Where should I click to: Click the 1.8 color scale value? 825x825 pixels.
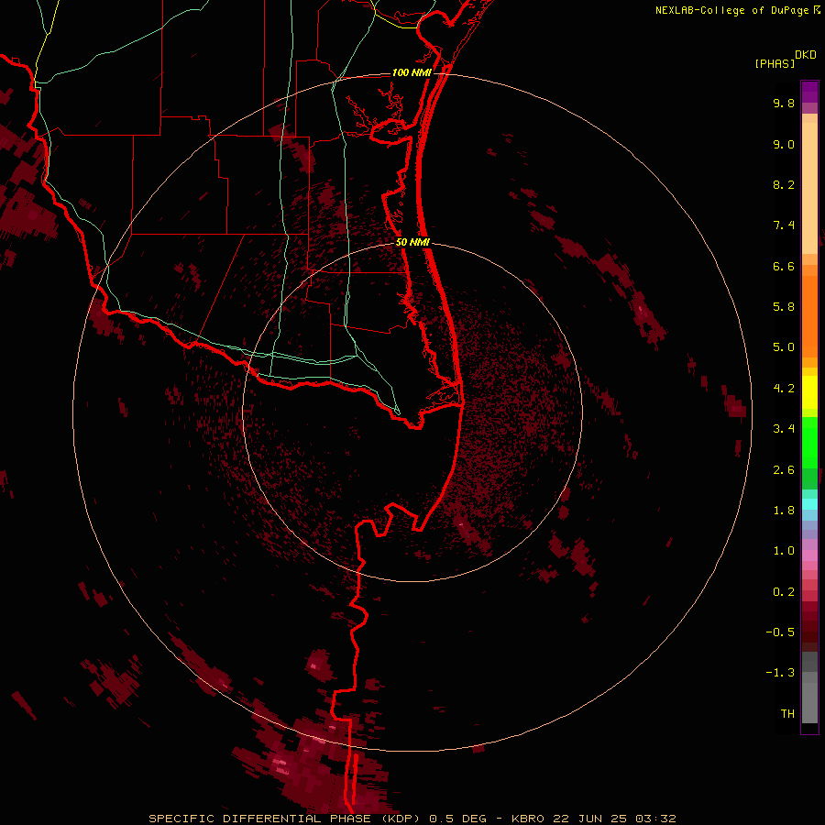tap(784, 511)
